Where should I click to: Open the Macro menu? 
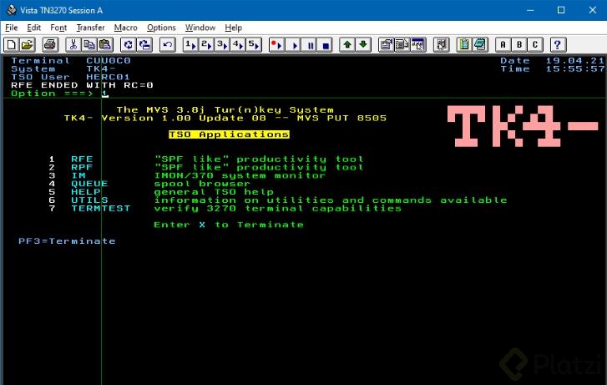click(125, 28)
